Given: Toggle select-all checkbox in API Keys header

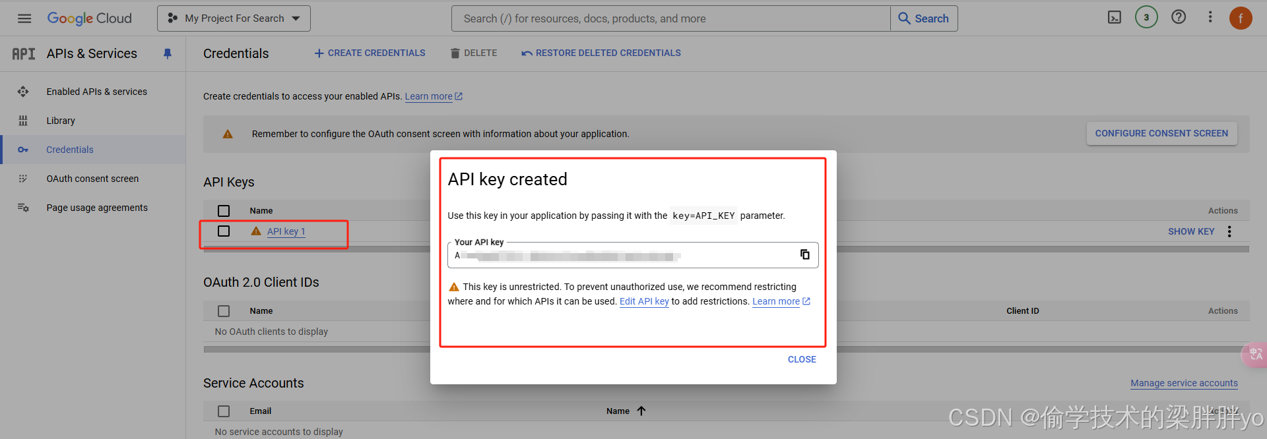Looking at the screenshot, I should pyautogui.click(x=224, y=211).
